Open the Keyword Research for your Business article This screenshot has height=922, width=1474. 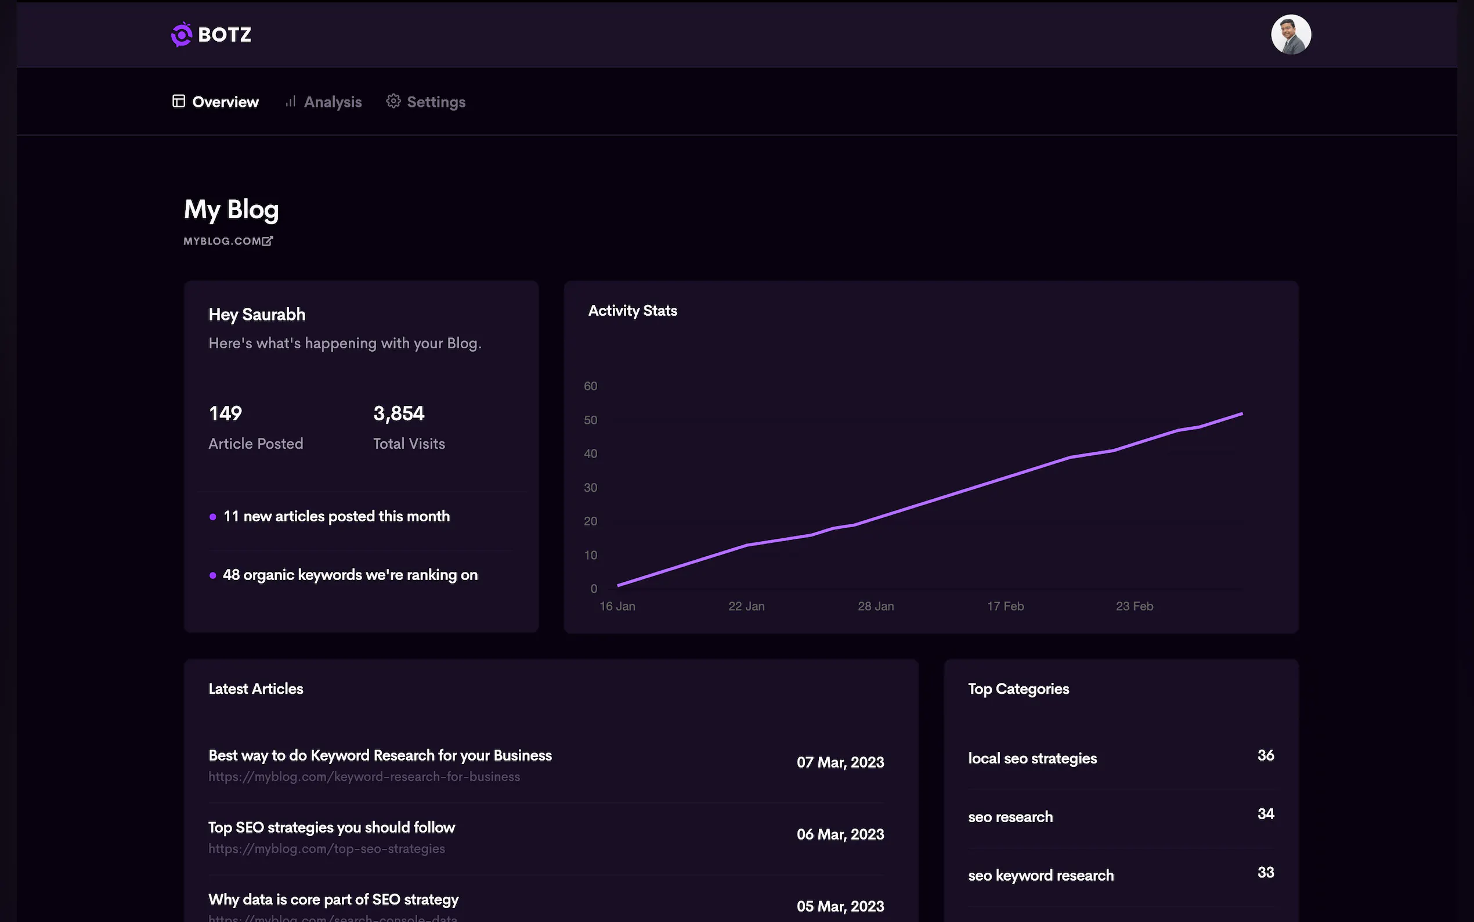[380, 755]
